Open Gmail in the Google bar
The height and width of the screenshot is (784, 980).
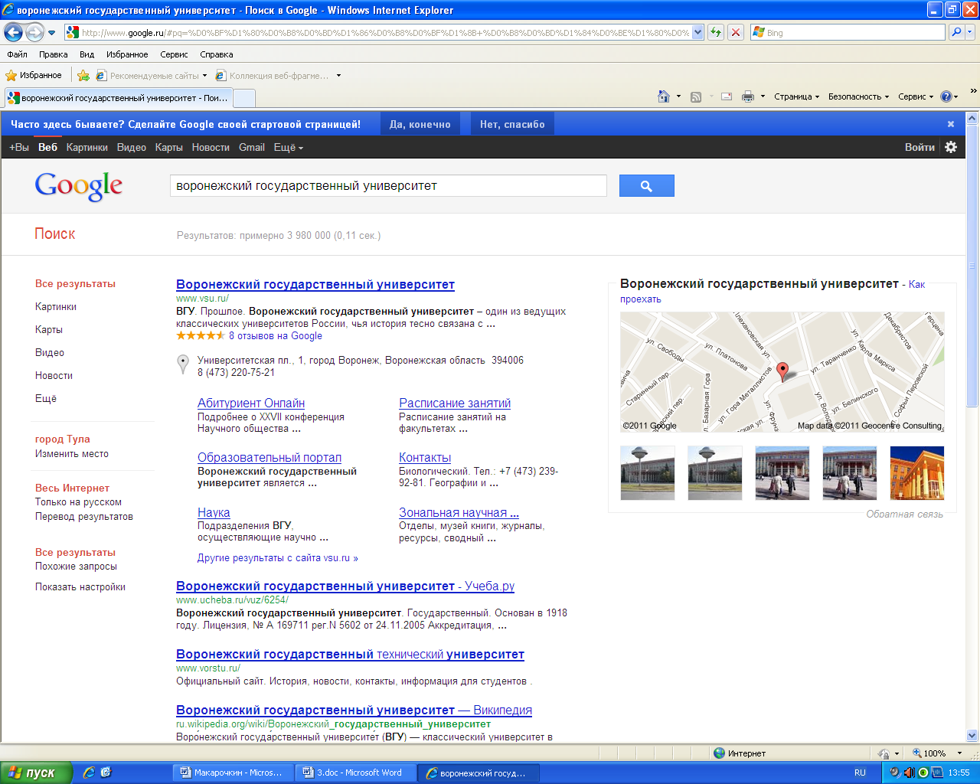coord(251,147)
